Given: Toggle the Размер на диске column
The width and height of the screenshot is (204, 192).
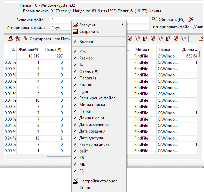Looking at the screenshot, I should [x=94, y=144].
